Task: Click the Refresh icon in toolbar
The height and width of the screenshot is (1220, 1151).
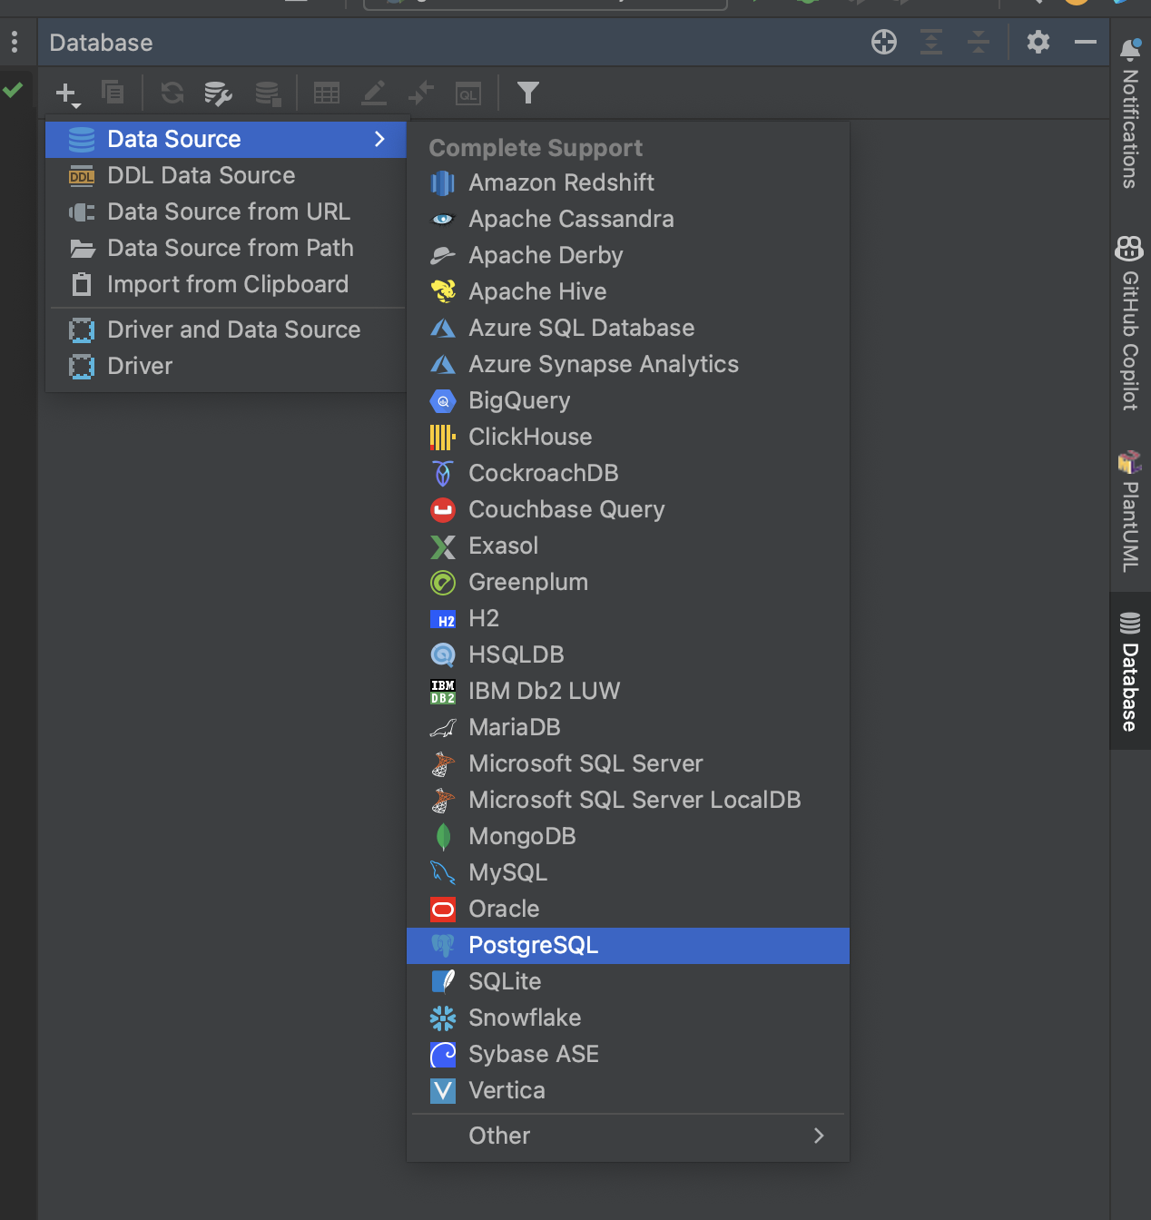Action: (172, 93)
